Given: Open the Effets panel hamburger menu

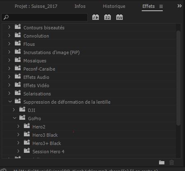Looking at the screenshot, I should pyautogui.click(x=161, y=6).
